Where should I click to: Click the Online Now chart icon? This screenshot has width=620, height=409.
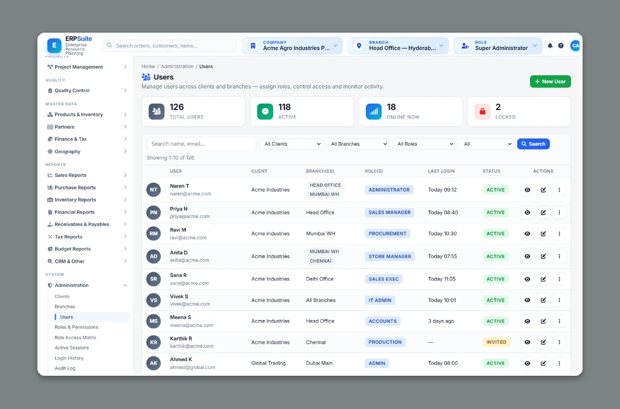pyautogui.click(x=374, y=112)
